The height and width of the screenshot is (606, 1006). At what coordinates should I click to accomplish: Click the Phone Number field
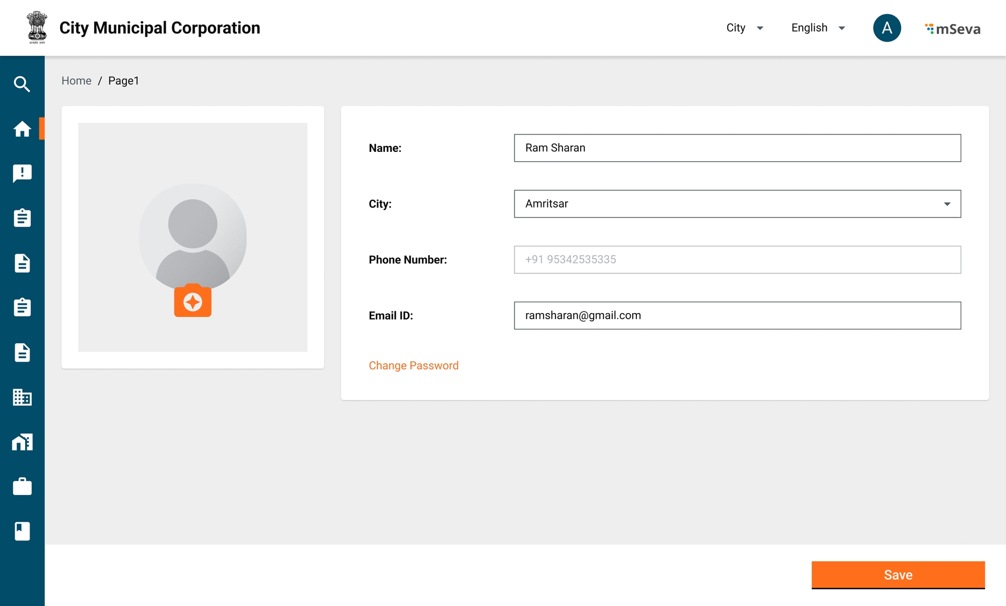[737, 260]
